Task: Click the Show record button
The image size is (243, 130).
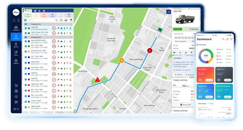Action: point(186,104)
